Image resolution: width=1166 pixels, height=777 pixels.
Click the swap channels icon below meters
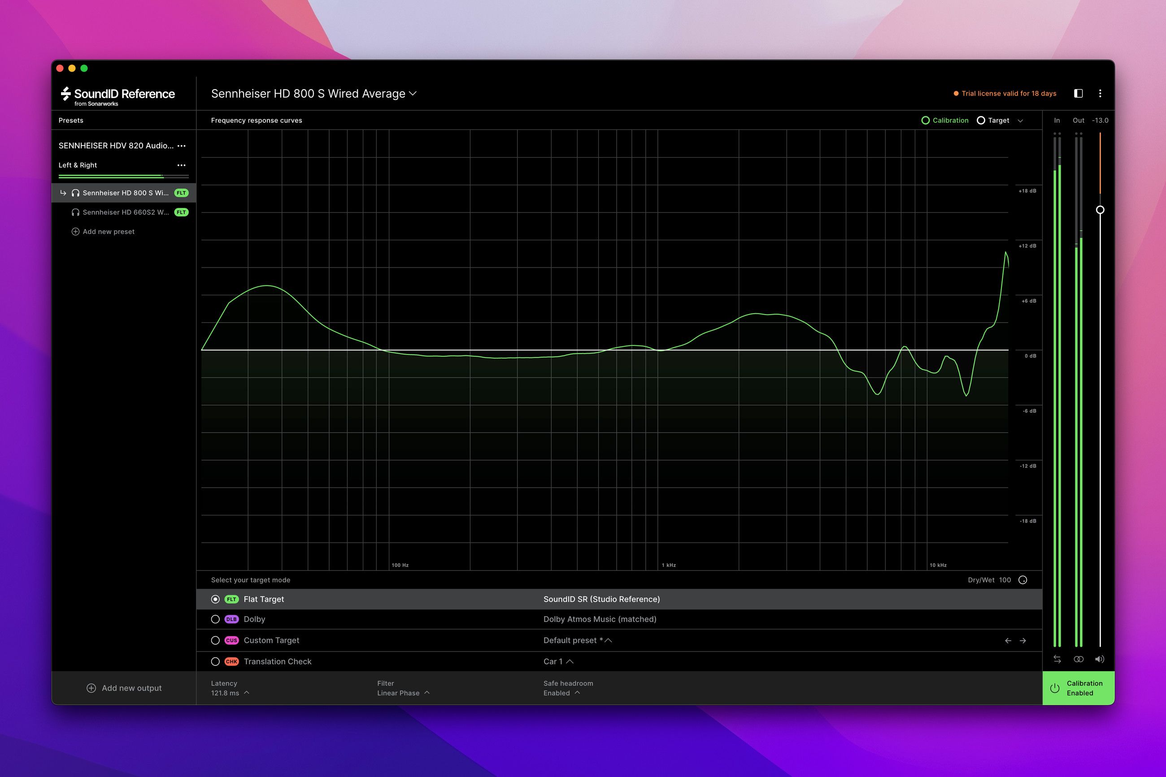[1057, 659]
